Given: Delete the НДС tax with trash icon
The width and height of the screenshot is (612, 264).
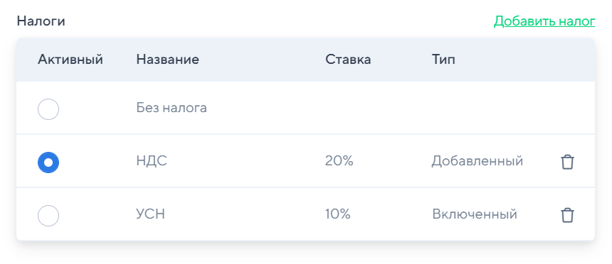Looking at the screenshot, I should point(567,162).
